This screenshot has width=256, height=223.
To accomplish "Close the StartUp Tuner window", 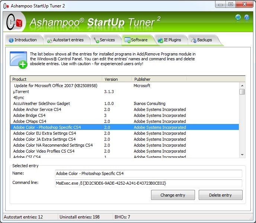I will [x=244, y=4].
